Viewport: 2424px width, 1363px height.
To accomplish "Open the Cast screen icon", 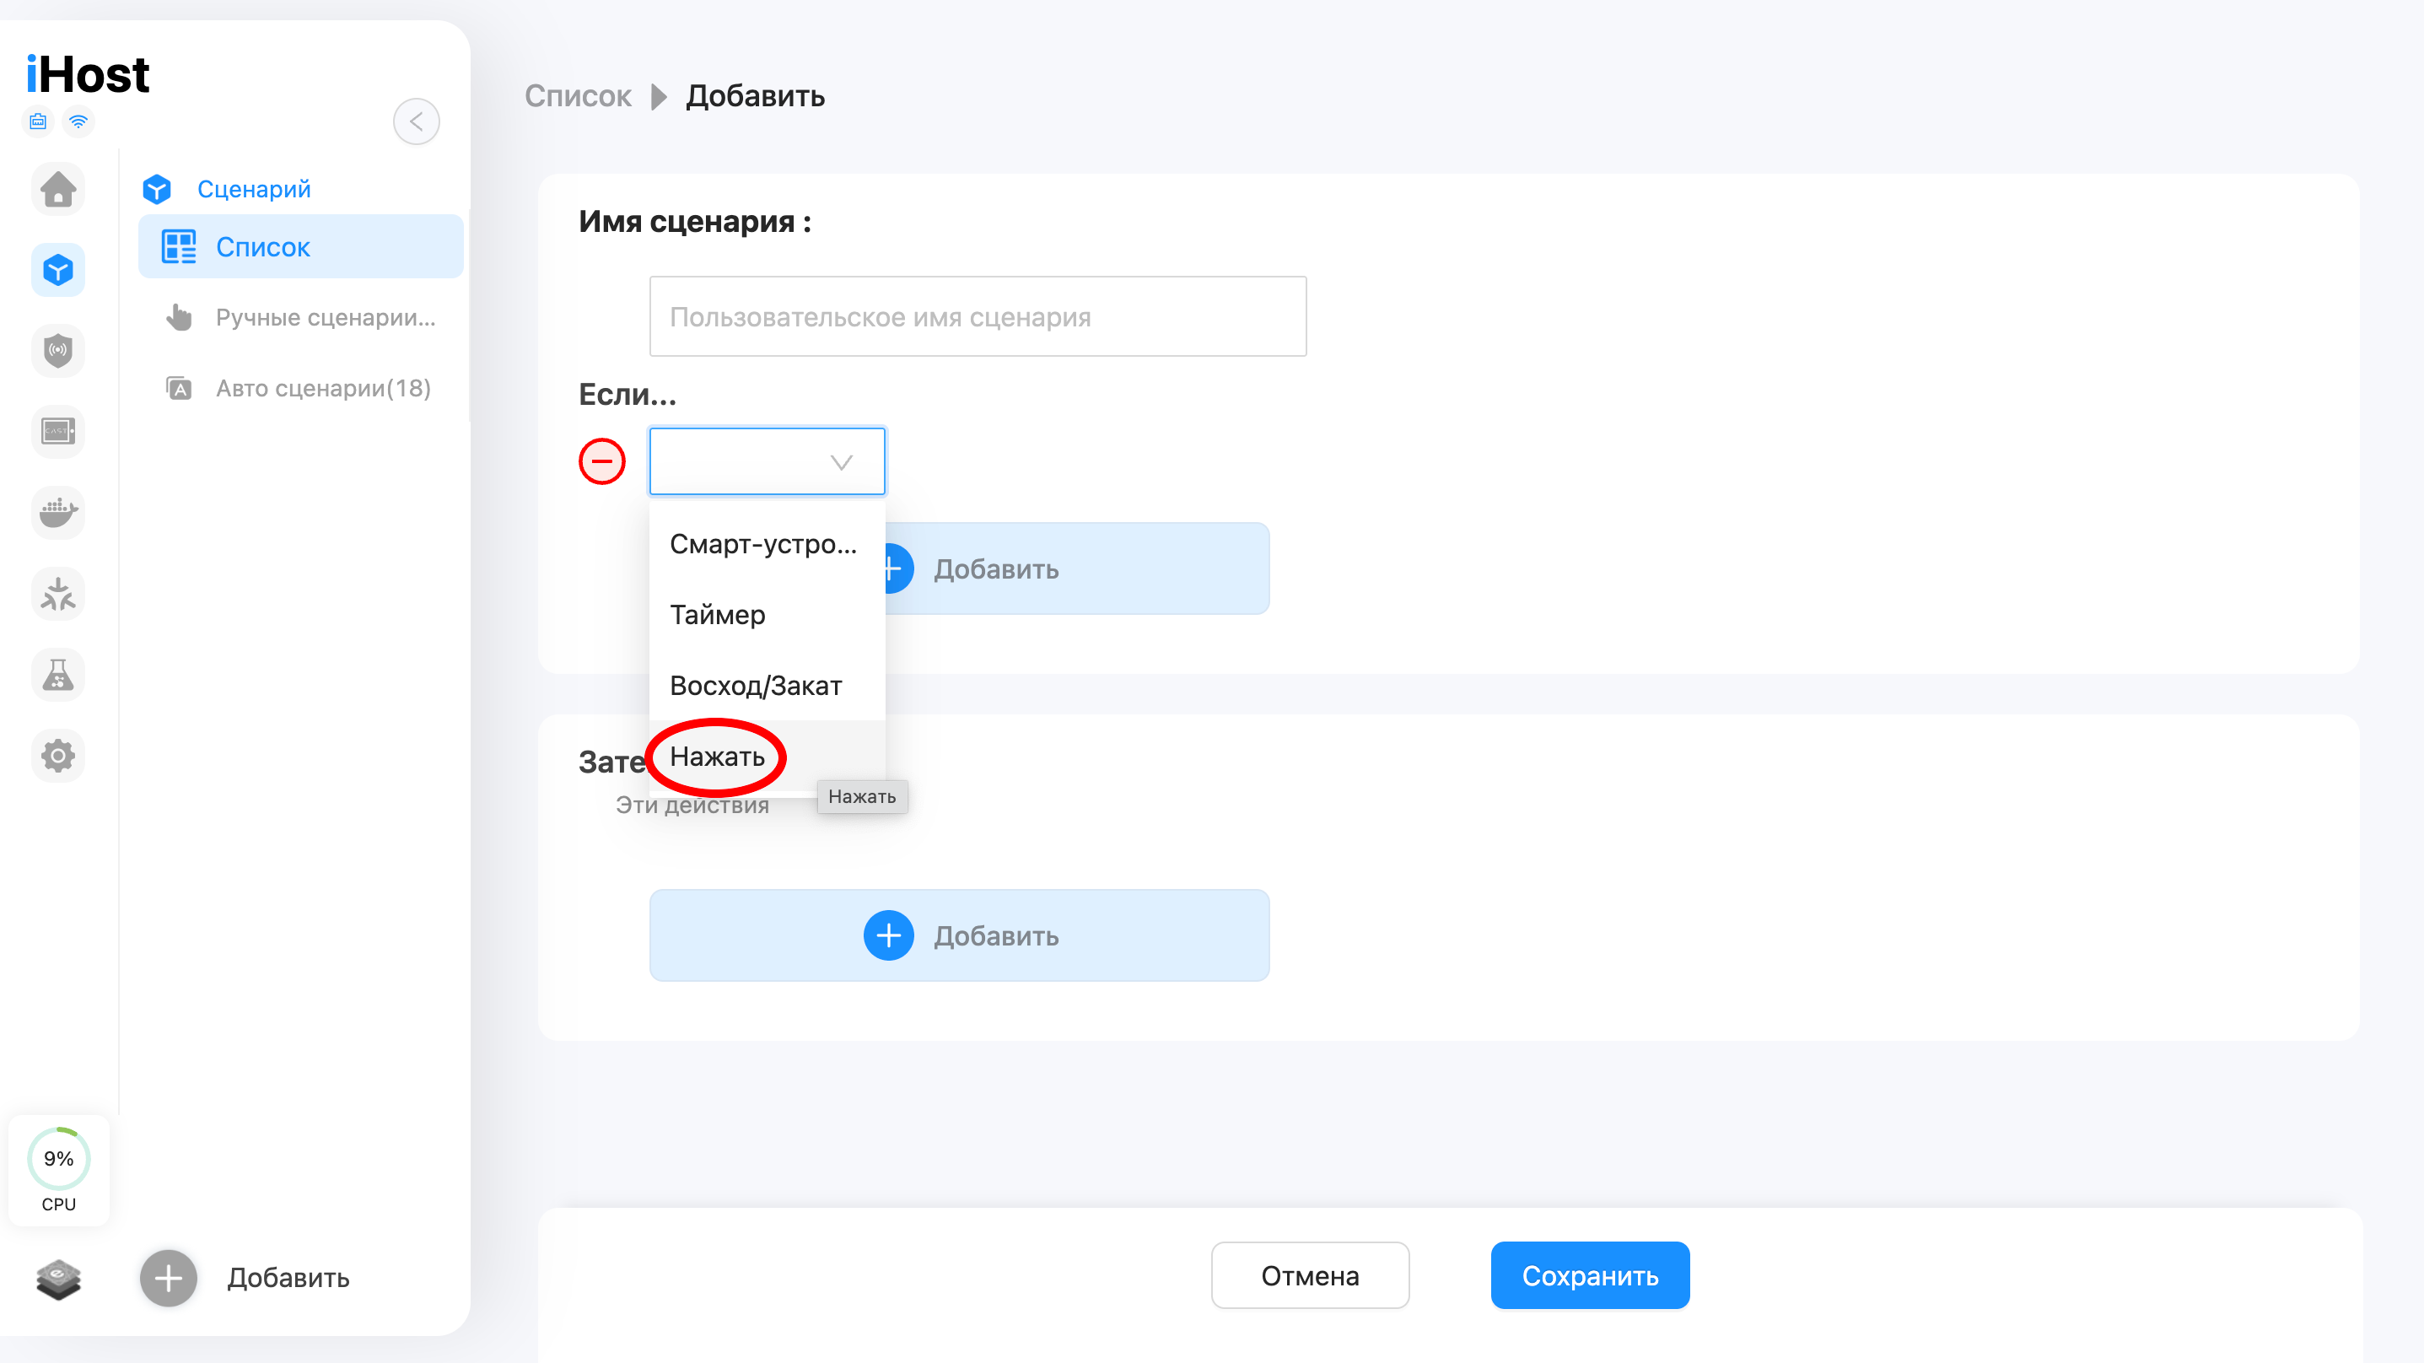I will (x=58, y=432).
